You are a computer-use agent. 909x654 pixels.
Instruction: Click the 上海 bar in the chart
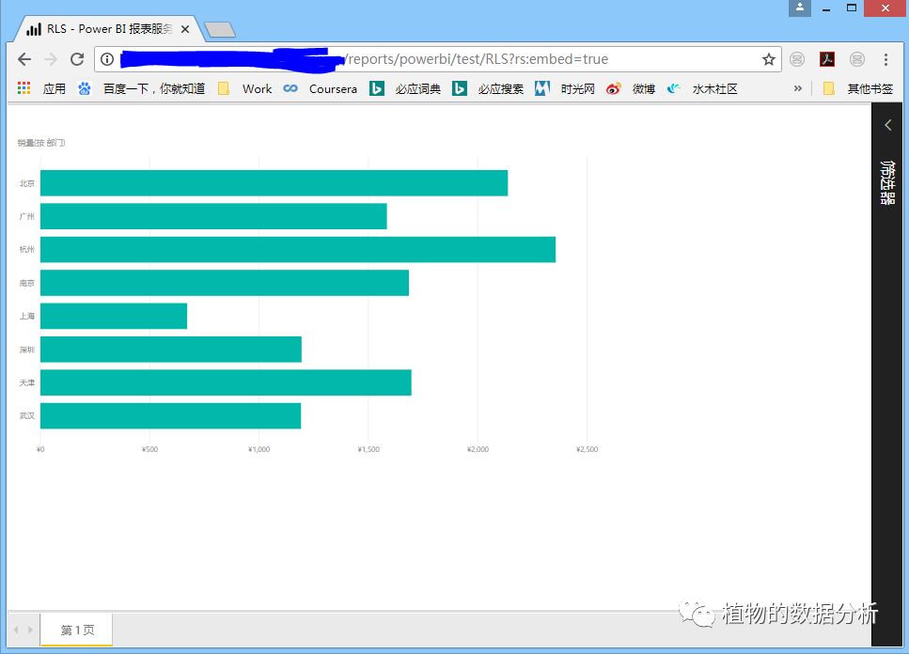[114, 316]
